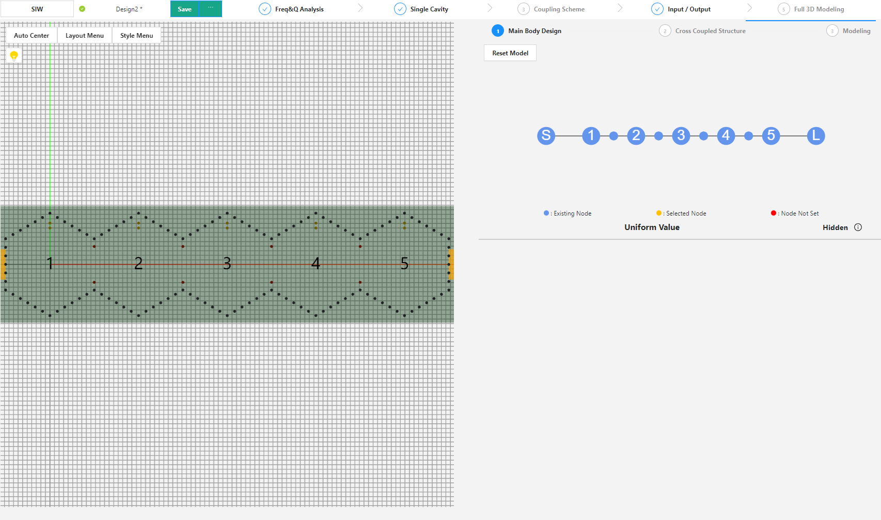
Task: Select load node L in topology
Action: 816,136
